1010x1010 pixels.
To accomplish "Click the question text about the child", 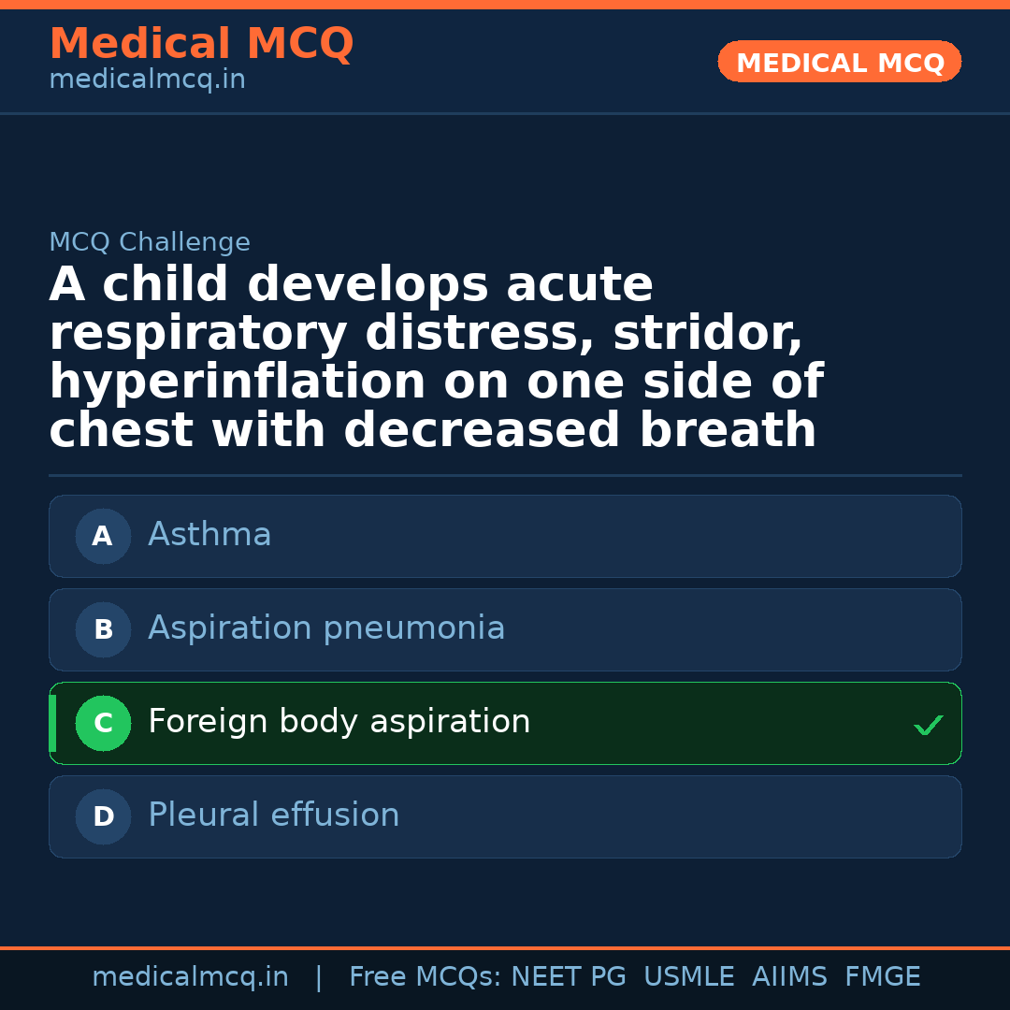I will [436, 358].
